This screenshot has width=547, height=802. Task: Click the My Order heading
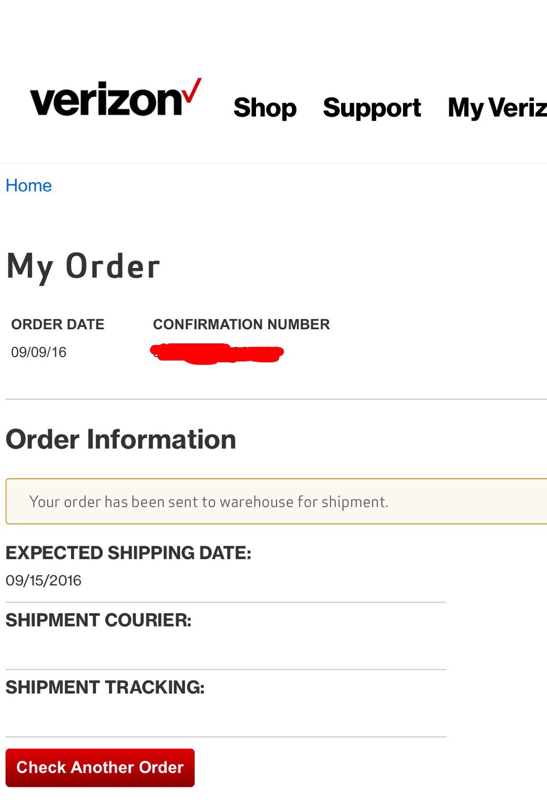click(x=83, y=267)
